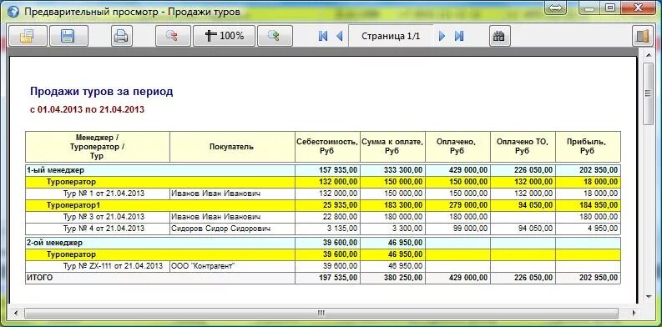This screenshot has height=327, width=662.
Task: Click the Прибыль, Руб column header
Action: (588, 147)
